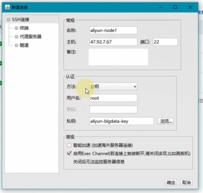This screenshot has height=193, width=203.
Task: Disable the 启用Exec Channel checkbox
Action: point(69,153)
